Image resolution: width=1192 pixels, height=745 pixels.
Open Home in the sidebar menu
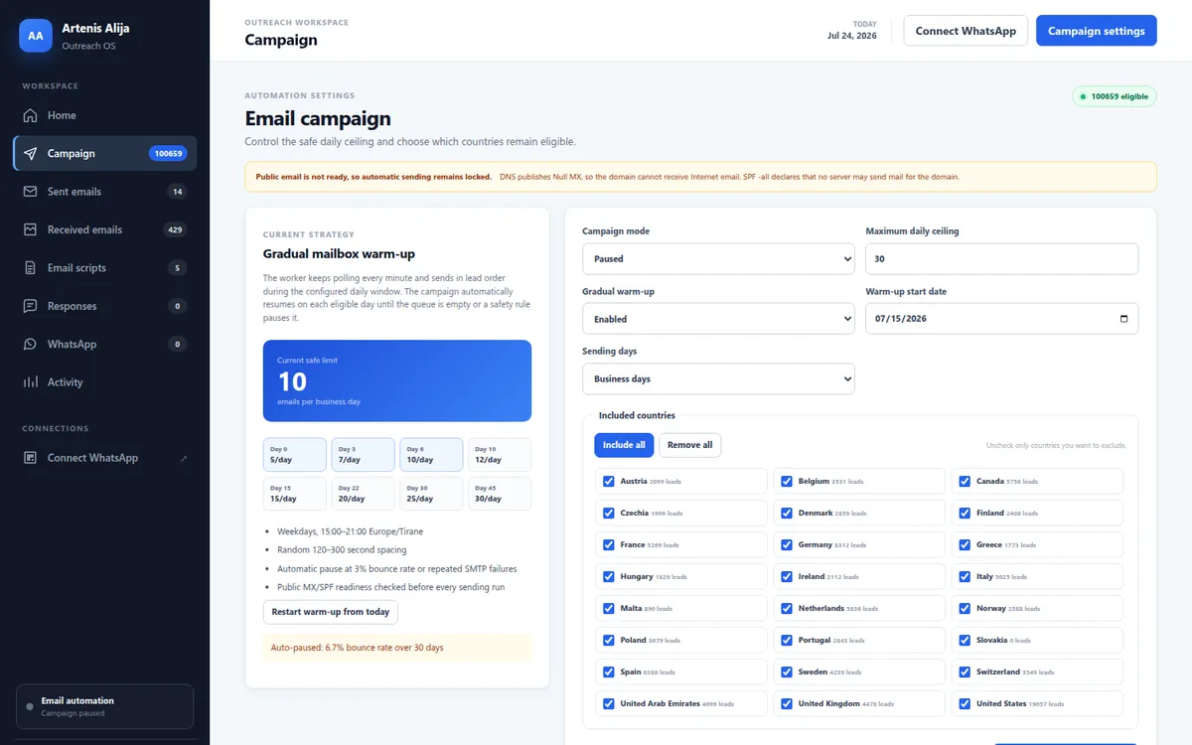pyautogui.click(x=104, y=115)
